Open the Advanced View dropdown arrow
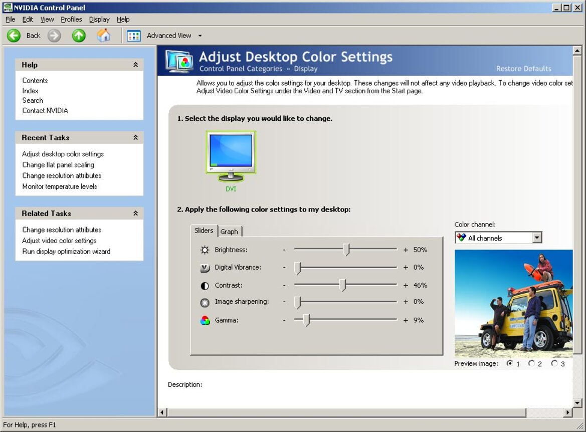 click(x=200, y=36)
